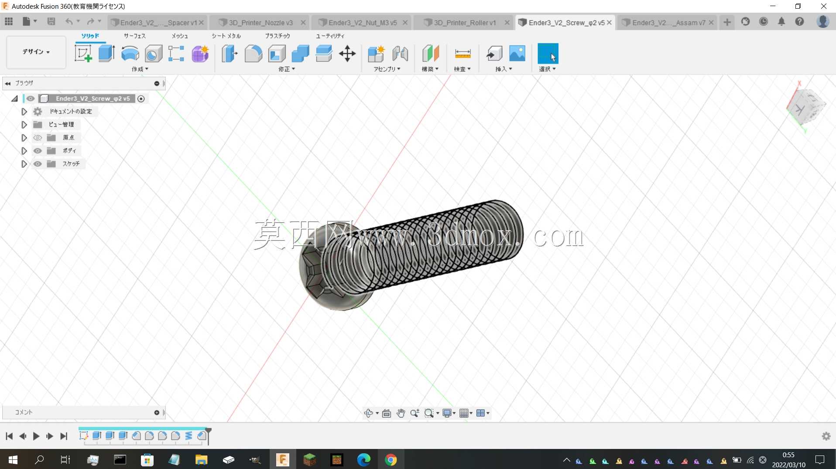Viewport: 836px width, 469px height.
Task: Select the Combine tool
Action: [x=300, y=54]
